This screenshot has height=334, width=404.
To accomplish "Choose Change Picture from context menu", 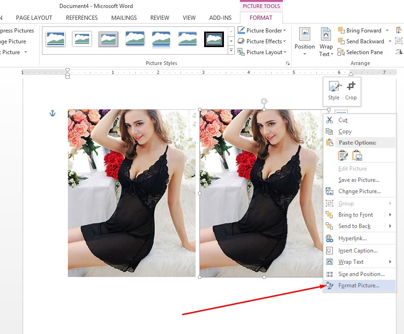I will click(360, 191).
